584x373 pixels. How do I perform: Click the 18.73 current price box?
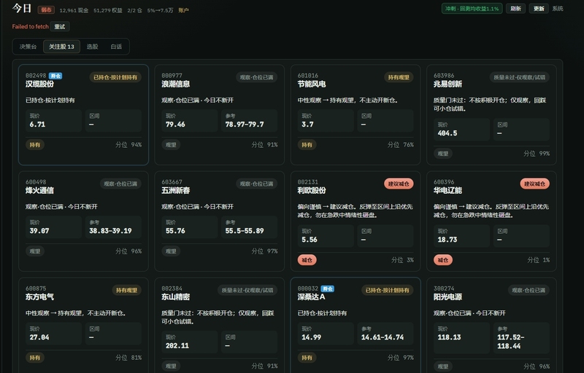point(461,236)
